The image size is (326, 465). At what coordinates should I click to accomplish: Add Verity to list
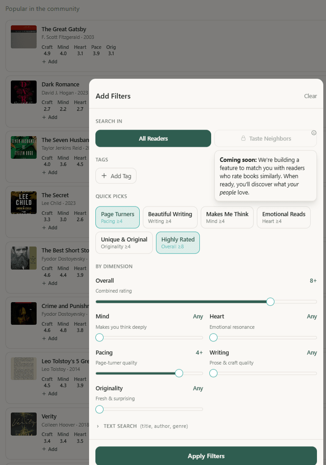click(49, 449)
